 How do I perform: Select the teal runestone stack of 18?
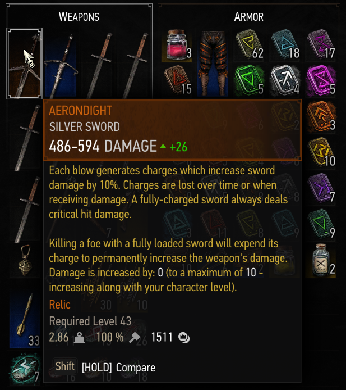285,45
